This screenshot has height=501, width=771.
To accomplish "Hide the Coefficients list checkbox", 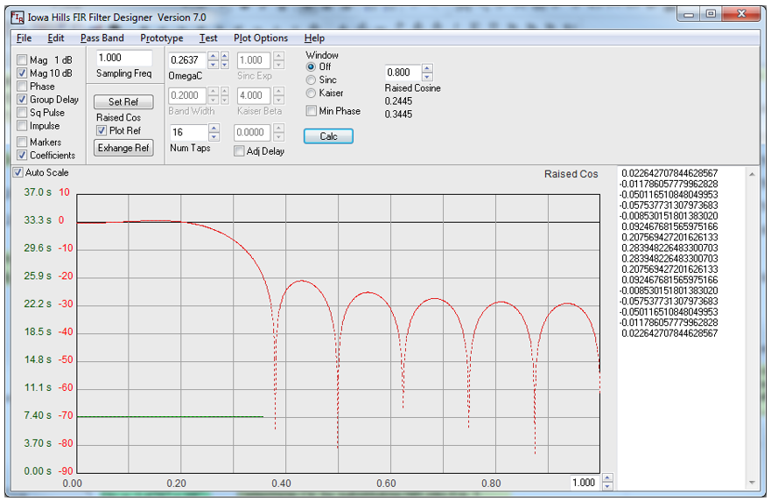I will click(22, 156).
